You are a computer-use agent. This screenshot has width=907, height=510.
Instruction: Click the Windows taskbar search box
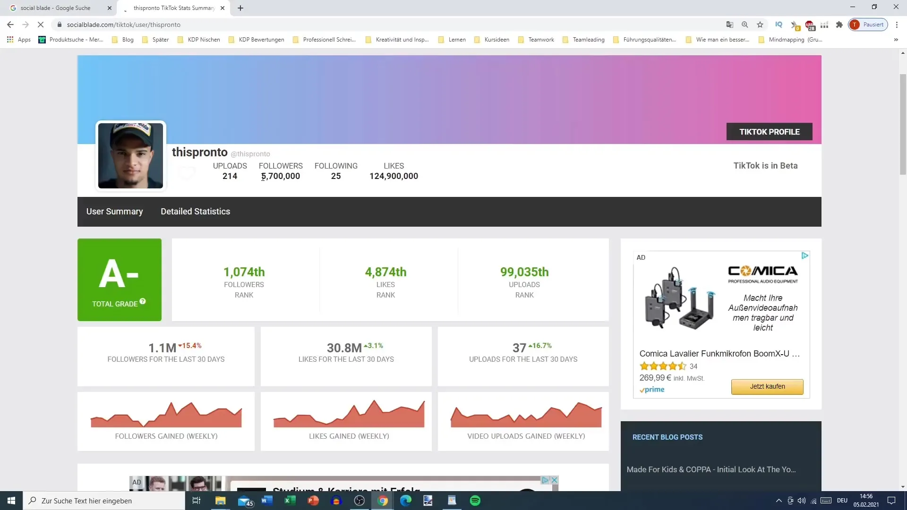click(x=104, y=501)
